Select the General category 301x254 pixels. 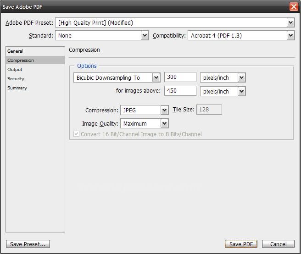[35, 51]
